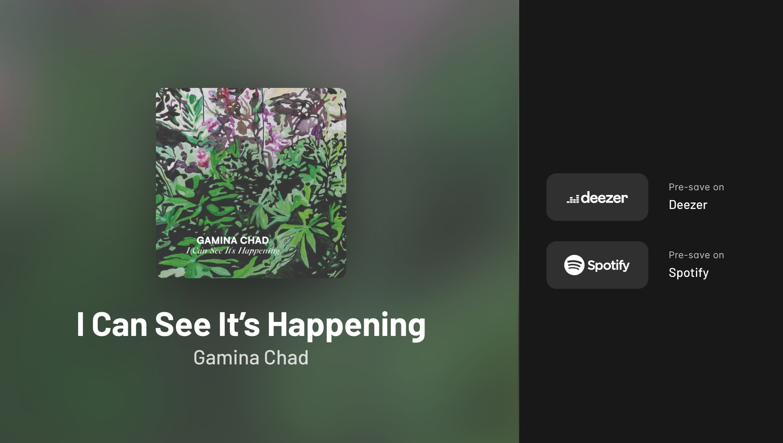
Task: Click the album cover artwork
Action: point(251,183)
